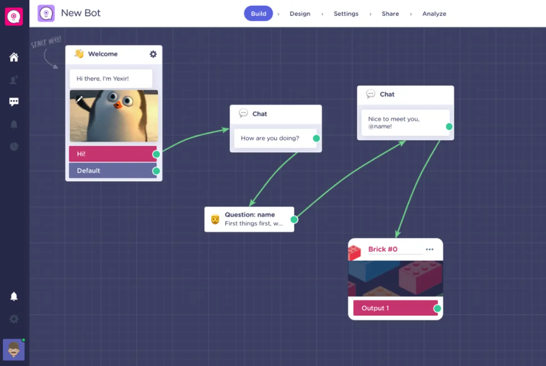Click the purple bot avatar beside New Bot
Screen dimensions: 546x366
coord(46,13)
